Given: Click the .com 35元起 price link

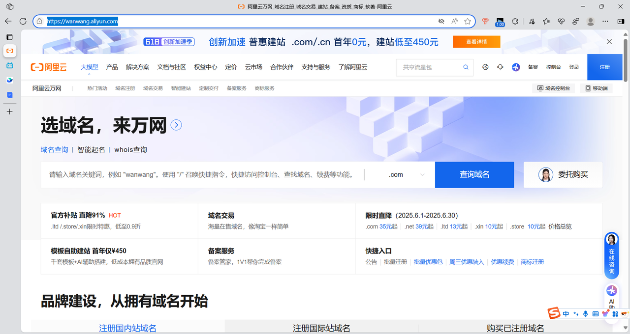Looking at the screenshot, I should point(381,226).
